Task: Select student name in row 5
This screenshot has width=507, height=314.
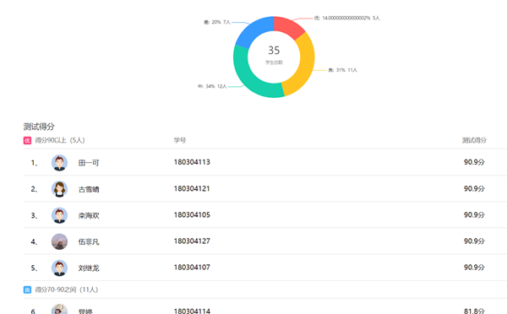Action: [89, 268]
